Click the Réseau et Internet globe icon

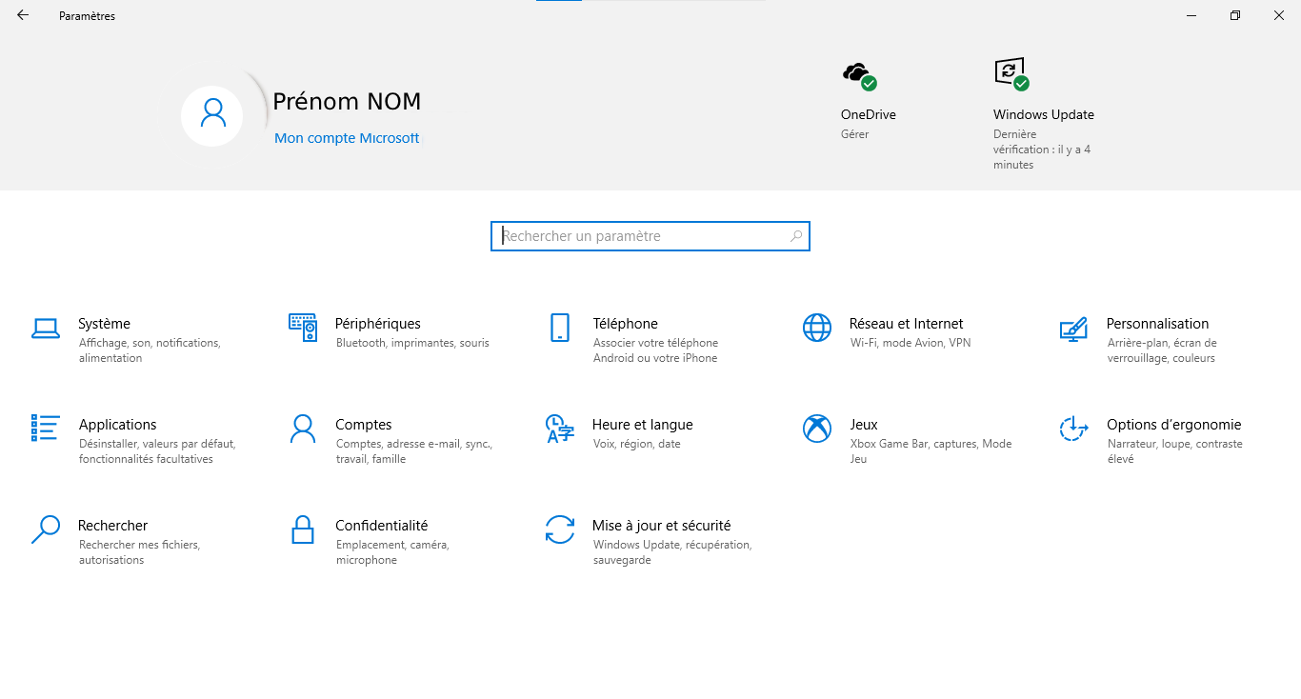click(x=817, y=328)
